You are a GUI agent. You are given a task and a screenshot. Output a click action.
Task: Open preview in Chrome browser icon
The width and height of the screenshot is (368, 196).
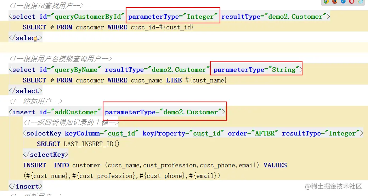326,2
